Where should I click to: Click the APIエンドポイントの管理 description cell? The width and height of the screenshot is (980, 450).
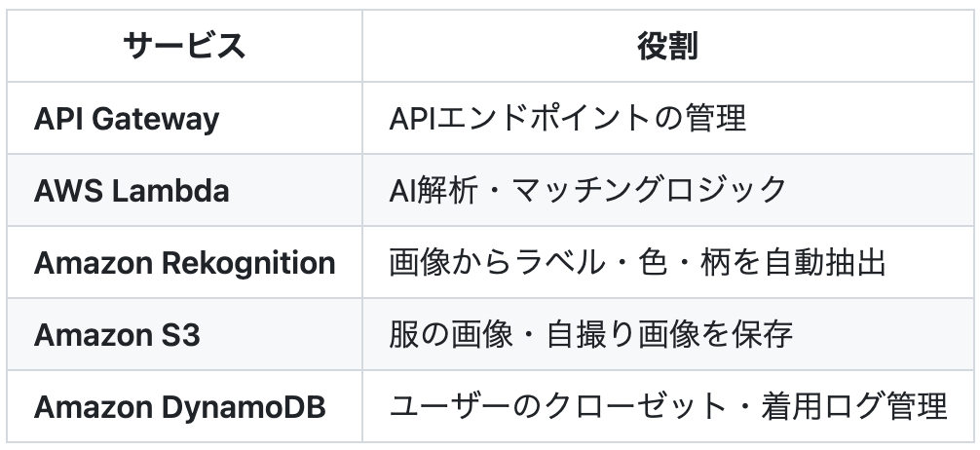567,119
